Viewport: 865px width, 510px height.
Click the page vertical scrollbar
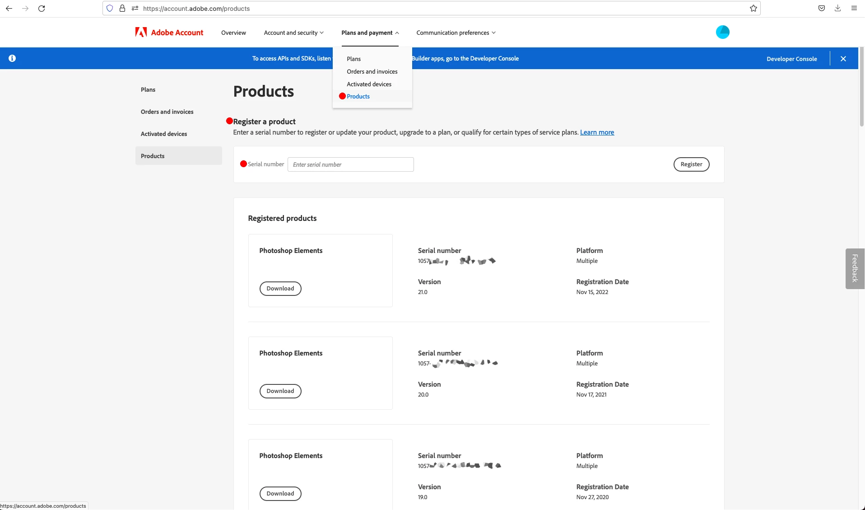coord(861,86)
